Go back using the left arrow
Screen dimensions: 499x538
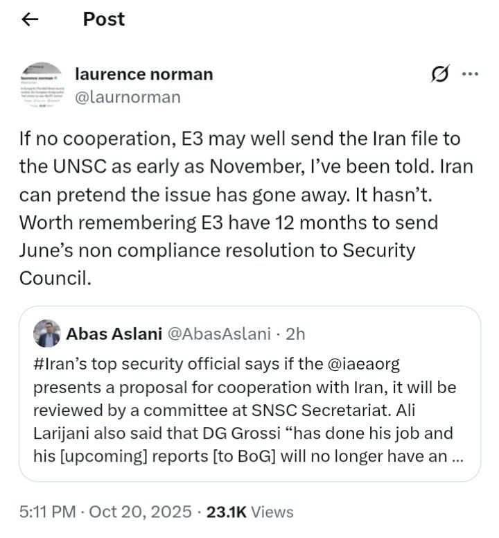click(x=30, y=19)
